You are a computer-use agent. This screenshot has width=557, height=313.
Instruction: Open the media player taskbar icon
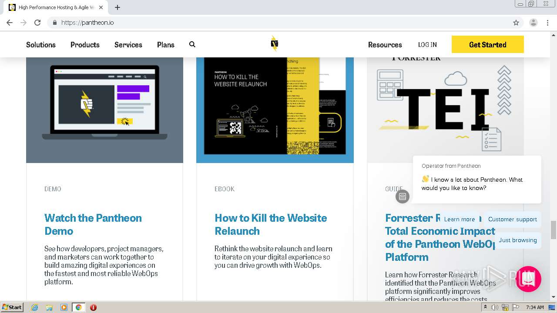pyautogui.click(x=64, y=307)
